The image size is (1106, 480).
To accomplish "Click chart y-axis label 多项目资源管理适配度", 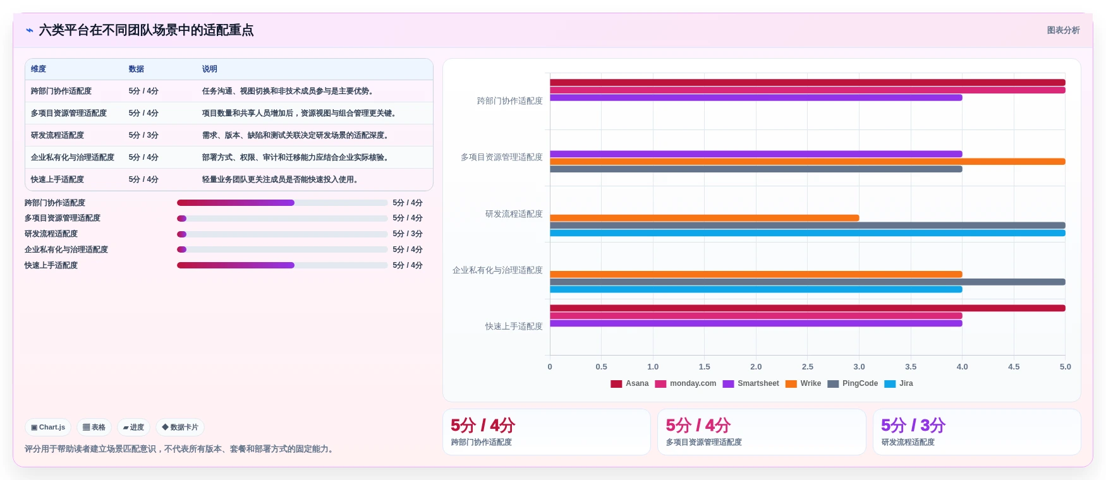I will coord(501,157).
